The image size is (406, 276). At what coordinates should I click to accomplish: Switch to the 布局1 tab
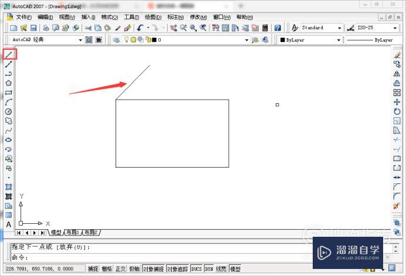click(x=73, y=232)
